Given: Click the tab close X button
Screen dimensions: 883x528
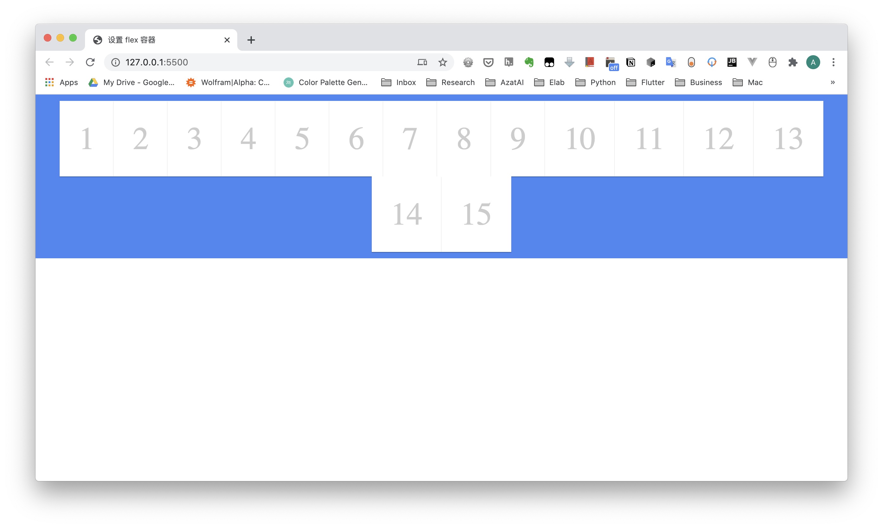Looking at the screenshot, I should point(227,40).
